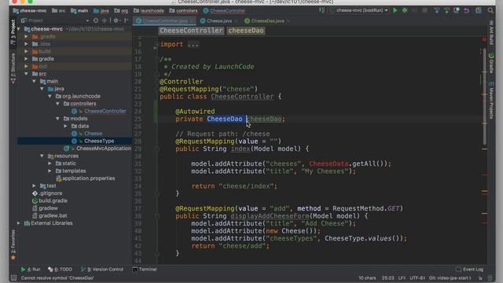This screenshot has height=283, width=503.
Task: Open the UTF-8 encoding selector in status bar
Action: coord(417,278)
